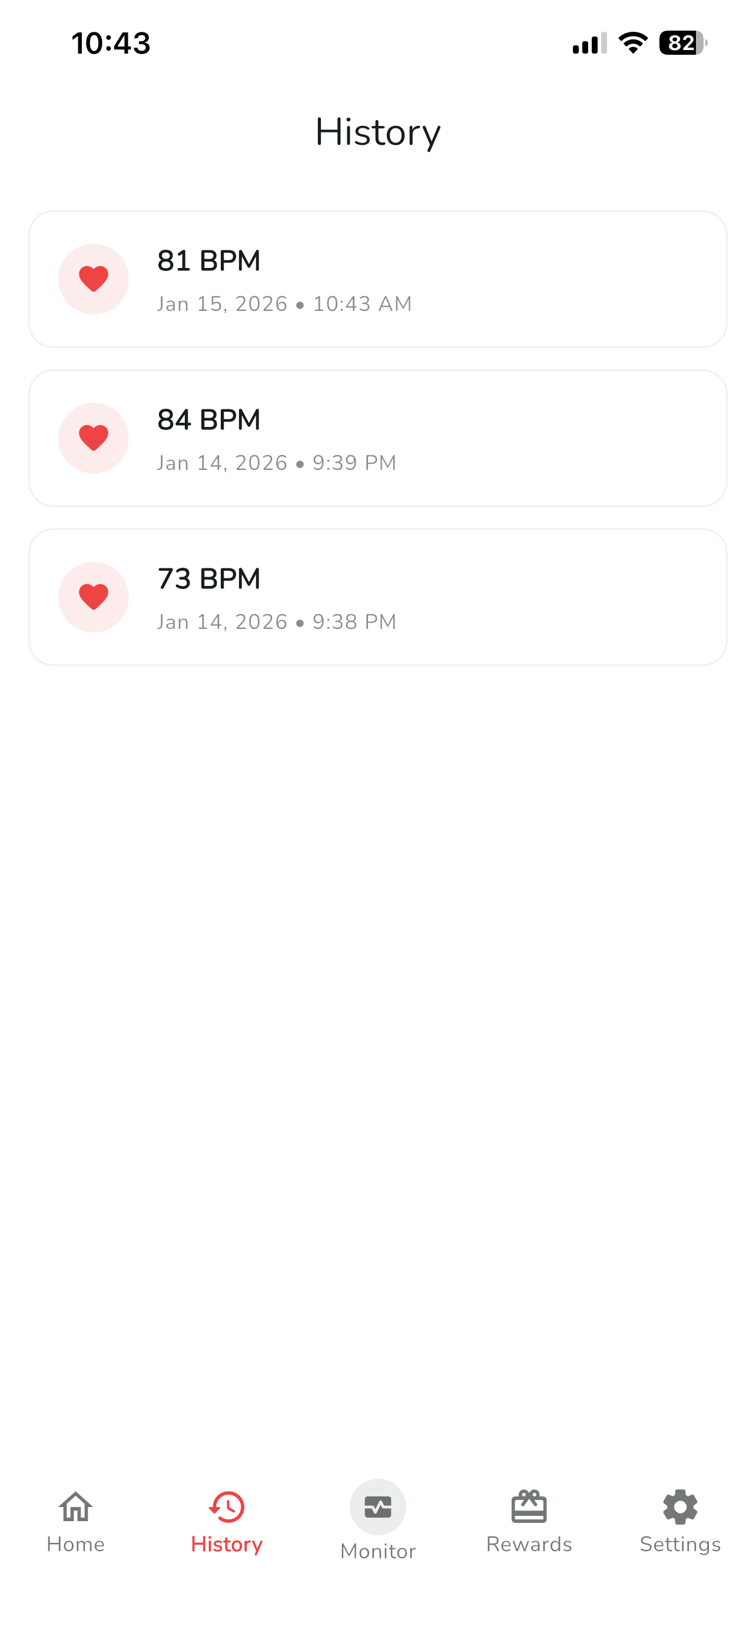
Task: Tap the Jan 14, 2026 9:38 PM timestamp
Action: pos(277,622)
